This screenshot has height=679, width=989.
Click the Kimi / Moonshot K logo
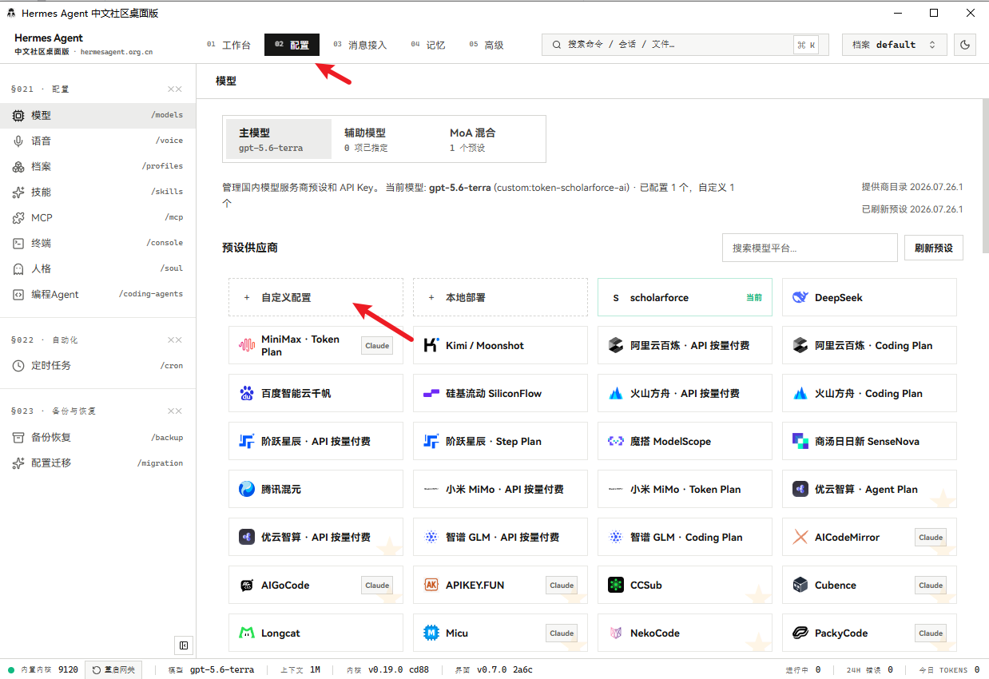point(431,345)
